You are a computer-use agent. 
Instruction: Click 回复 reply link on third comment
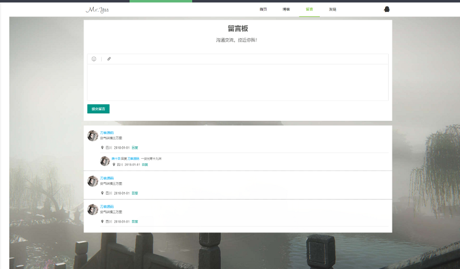[x=135, y=221]
